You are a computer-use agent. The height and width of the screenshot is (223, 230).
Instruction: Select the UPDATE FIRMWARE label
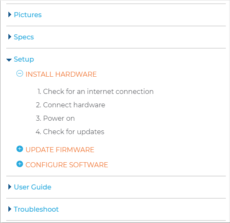pos(60,150)
